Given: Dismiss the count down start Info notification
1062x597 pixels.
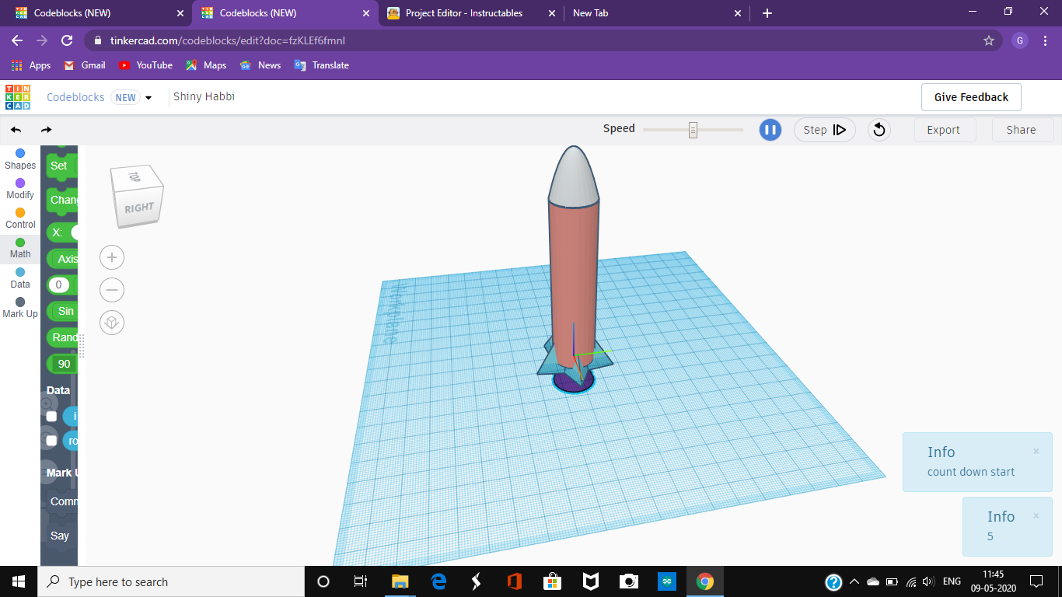Looking at the screenshot, I should pos(1036,451).
